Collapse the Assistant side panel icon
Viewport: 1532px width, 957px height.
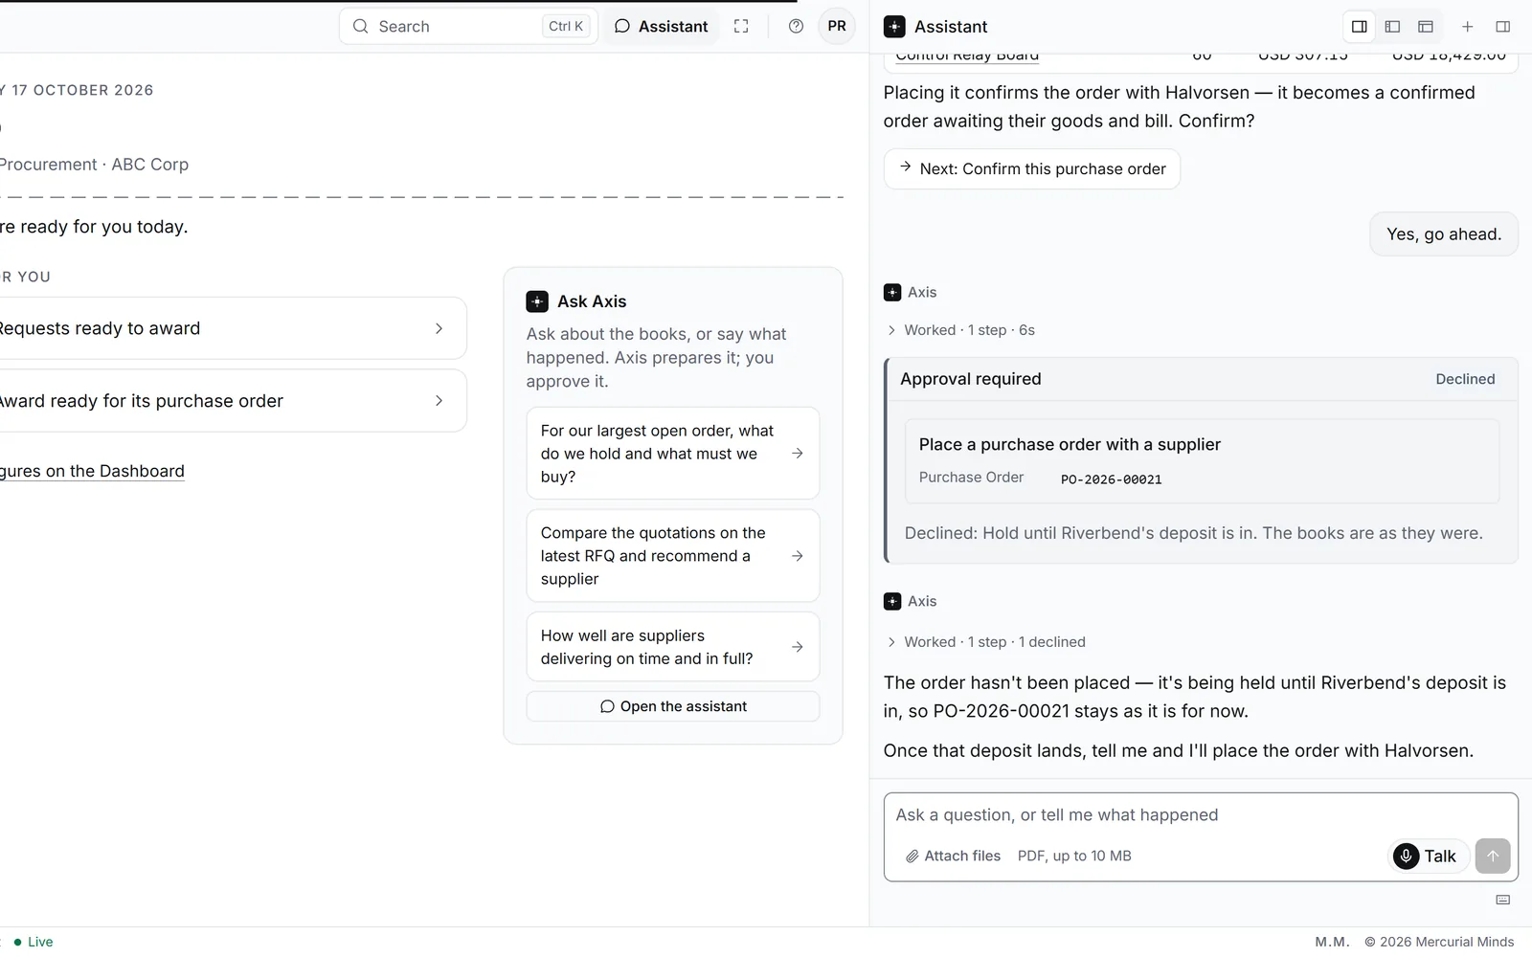(1503, 27)
